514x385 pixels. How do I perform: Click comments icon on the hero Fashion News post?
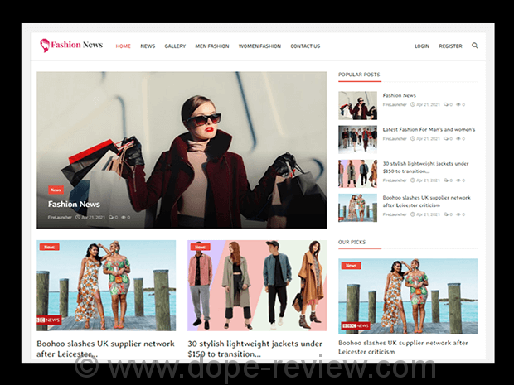tap(109, 217)
